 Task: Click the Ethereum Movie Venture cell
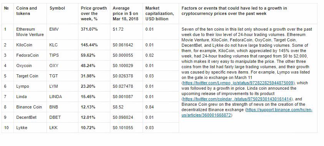tap(30, 32)
